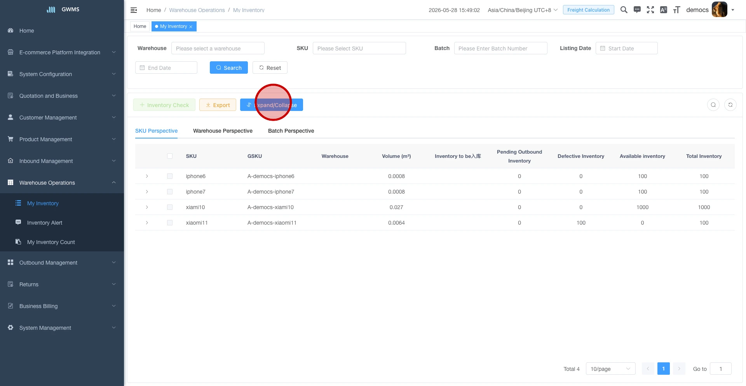
Task: Open Inventory Alert menu item
Action: point(62,222)
